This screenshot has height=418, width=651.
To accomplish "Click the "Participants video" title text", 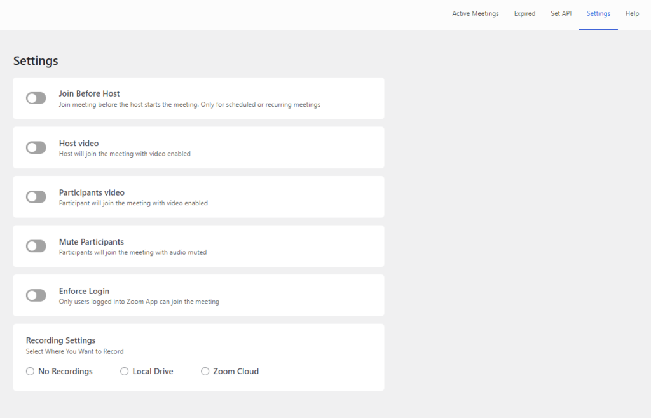I will 92,192.
